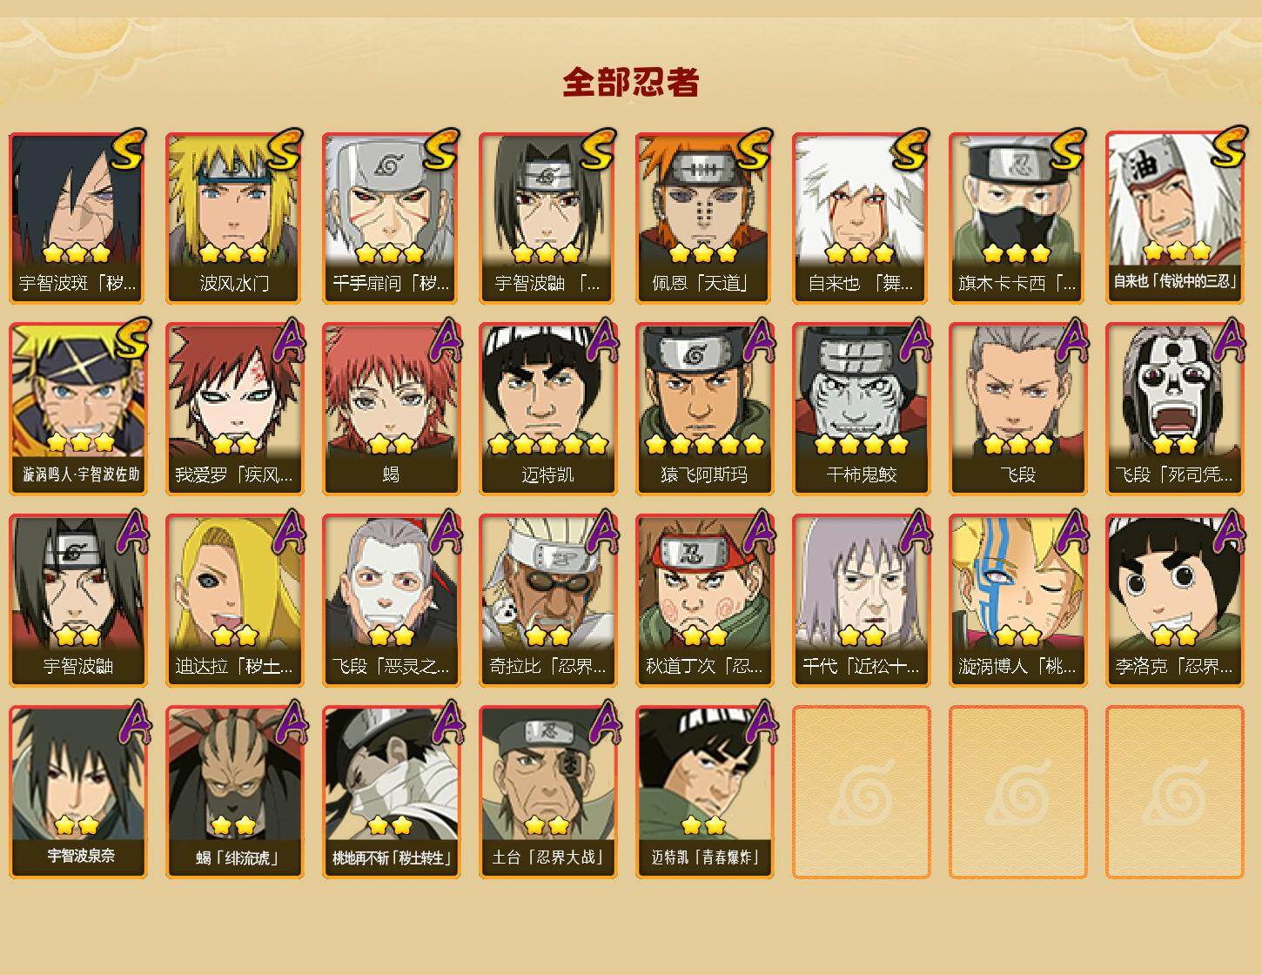Click the A rank badge on 飞段 card

tap(1071, 340)
